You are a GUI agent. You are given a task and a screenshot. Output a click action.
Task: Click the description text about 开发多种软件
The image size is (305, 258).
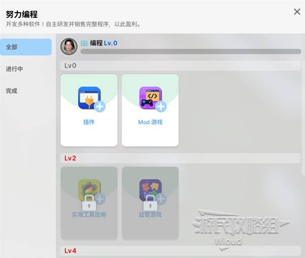click(x=73, y=24)
